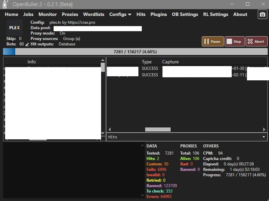Click the 'Tested: 7281' statistic
This screenshot has height=201, width=269.
click(160, 153)
